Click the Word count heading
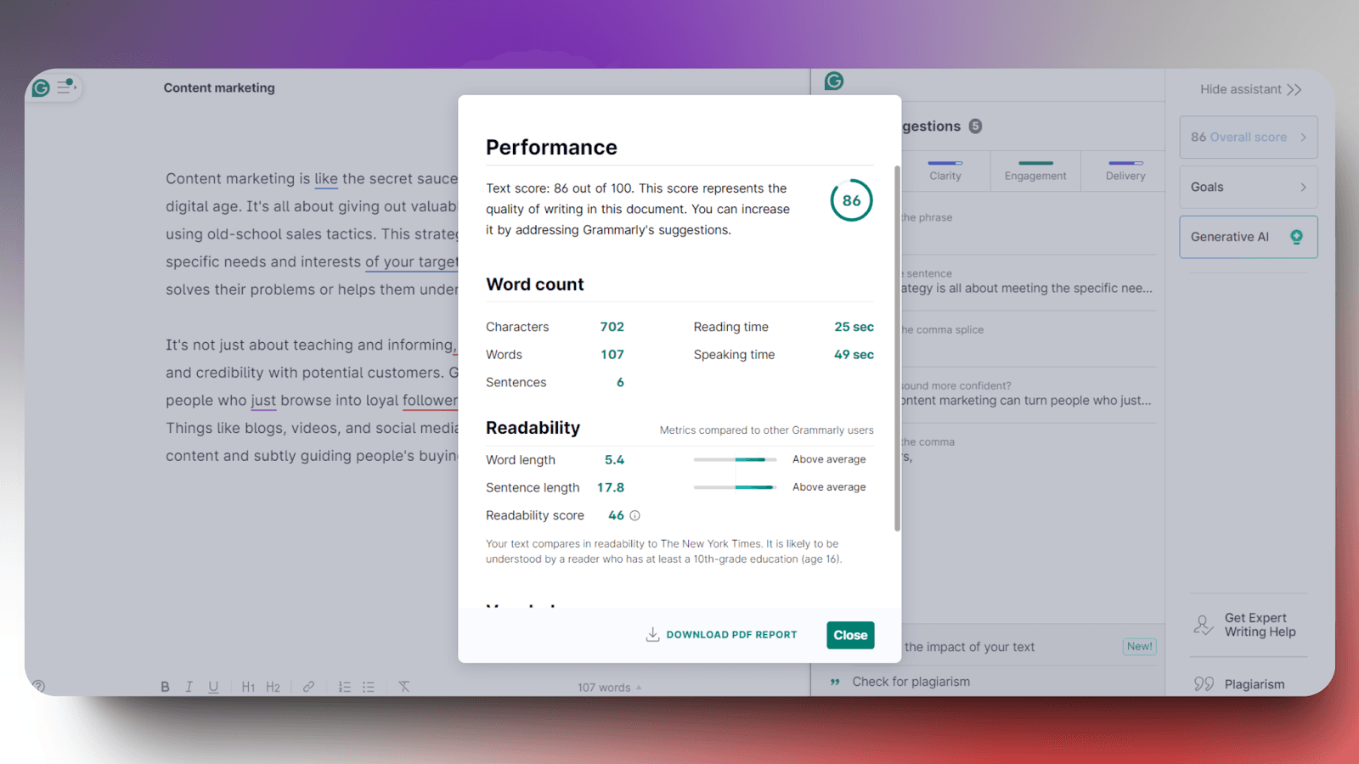Viewport: 1359px width, 764px height. click(x=535, y=284)
